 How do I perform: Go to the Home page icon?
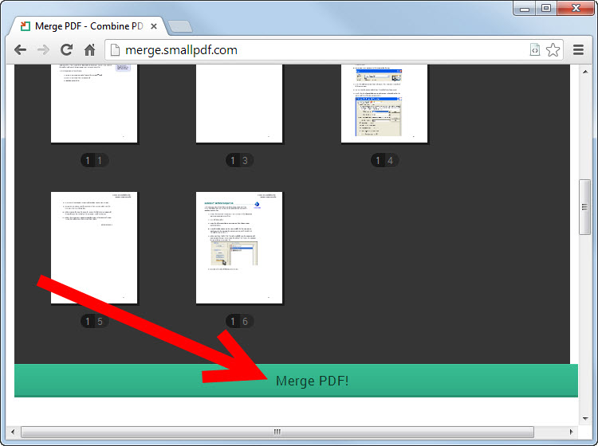point(89,50)
